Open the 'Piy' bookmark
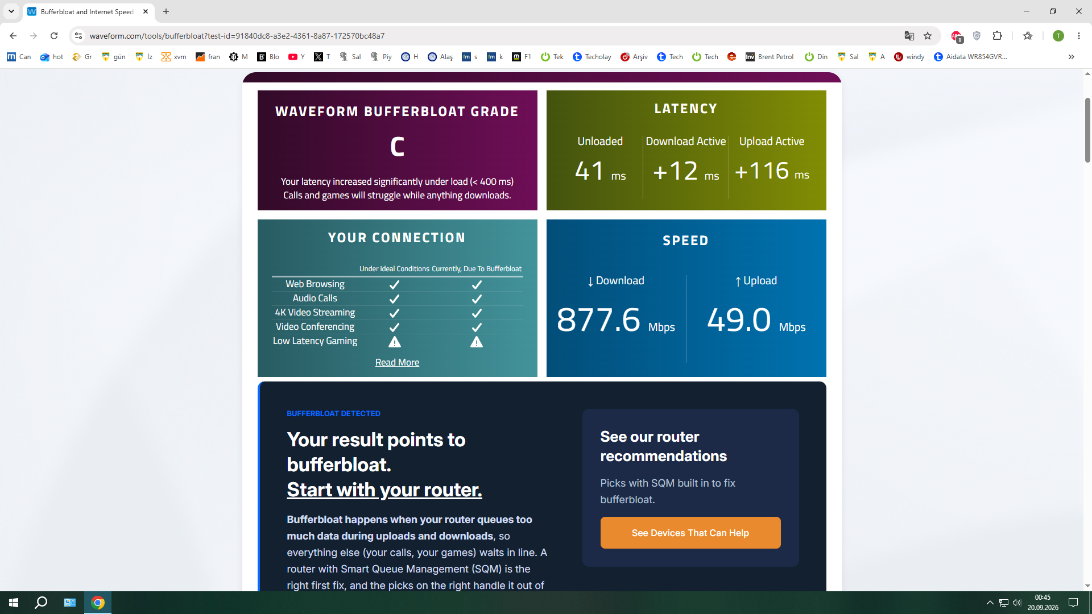The width and height of the screenshot is (1092, 614). click(381, 57)
